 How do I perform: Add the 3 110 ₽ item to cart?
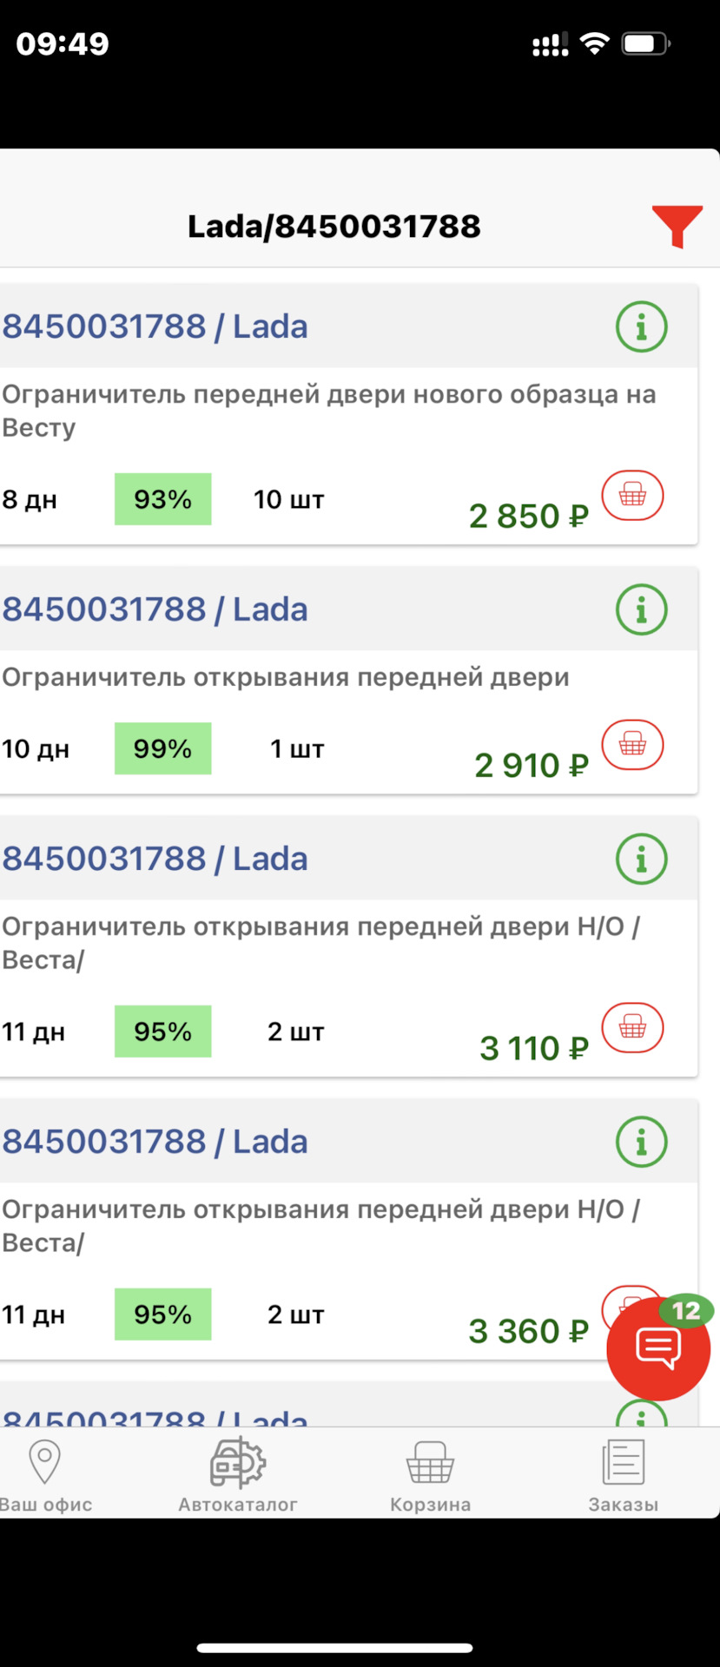click(x=632, y=1028)
